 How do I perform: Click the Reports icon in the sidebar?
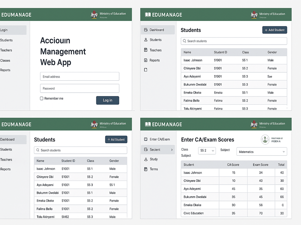coord(146,60)
